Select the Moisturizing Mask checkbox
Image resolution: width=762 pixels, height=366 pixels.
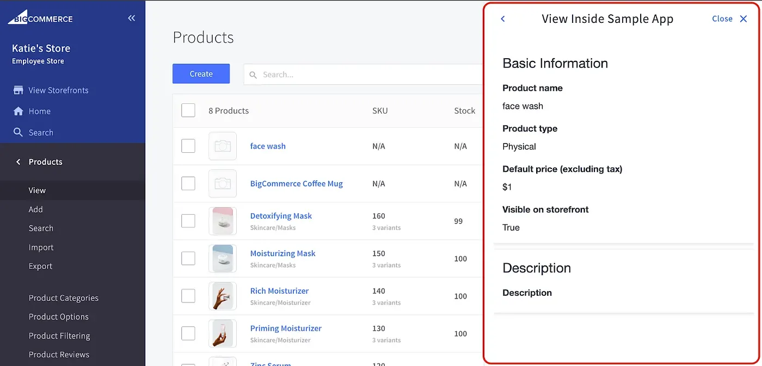coord(188,258)
